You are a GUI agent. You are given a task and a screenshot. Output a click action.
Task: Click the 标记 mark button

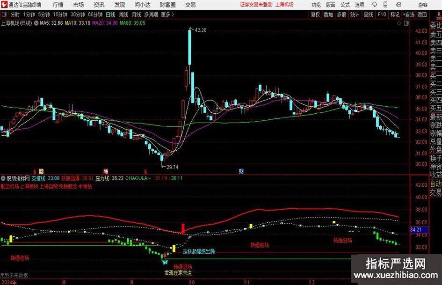click(x=395, y=15)
